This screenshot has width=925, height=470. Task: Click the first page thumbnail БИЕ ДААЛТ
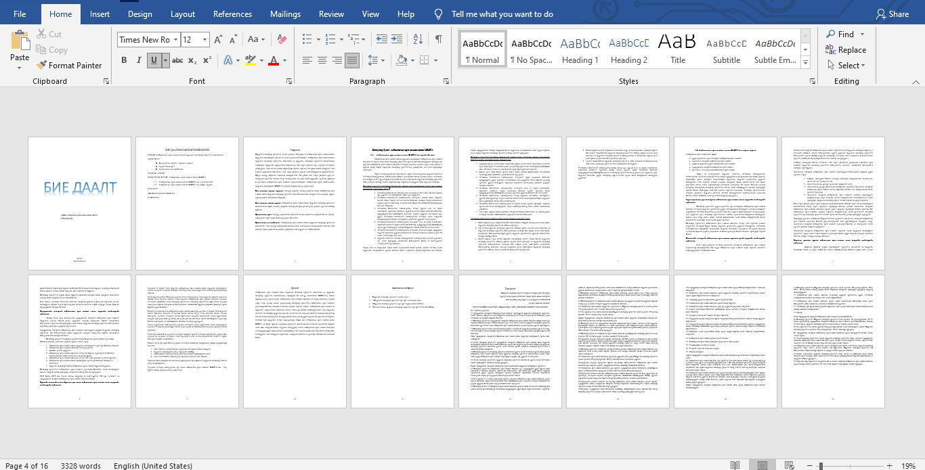pyautogui.click(x=79, y=204)
